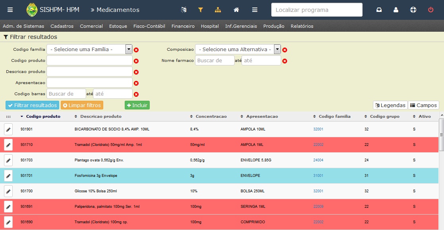Open Adm. de Sistemas menu
This screenshot has width=444, height=230.
pyautogui.click(x=23, y=26)
